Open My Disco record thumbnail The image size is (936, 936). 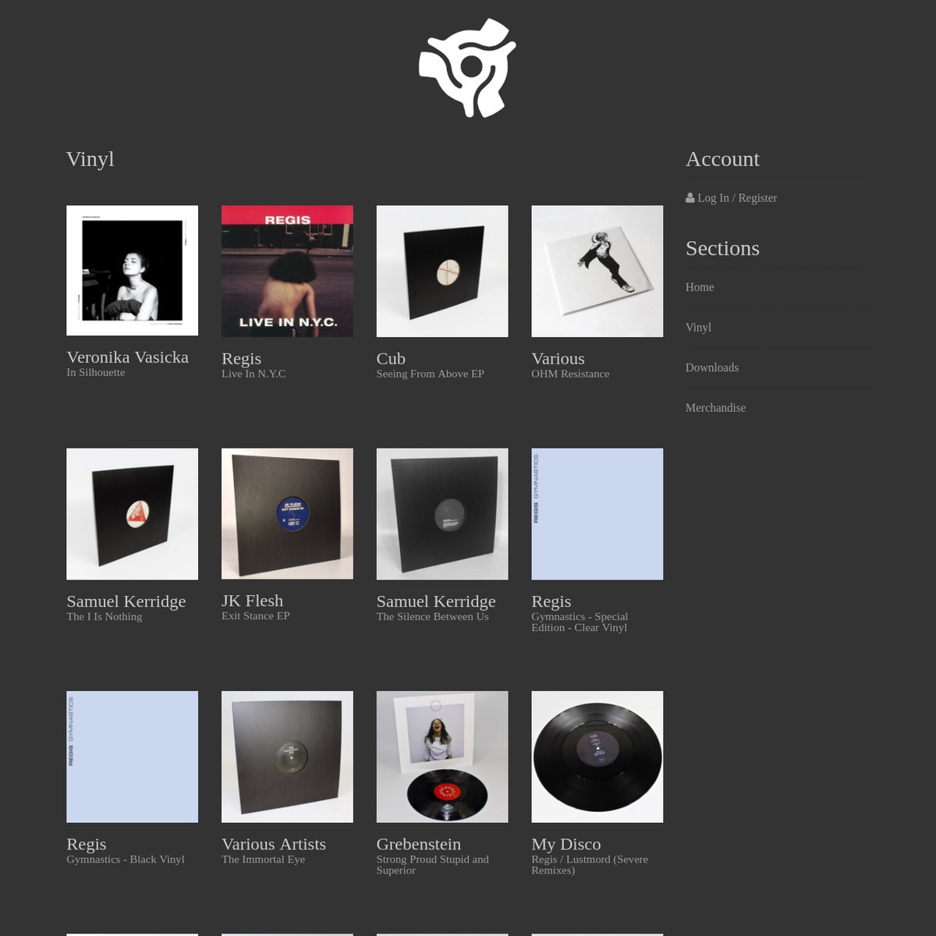click(597, 757)
